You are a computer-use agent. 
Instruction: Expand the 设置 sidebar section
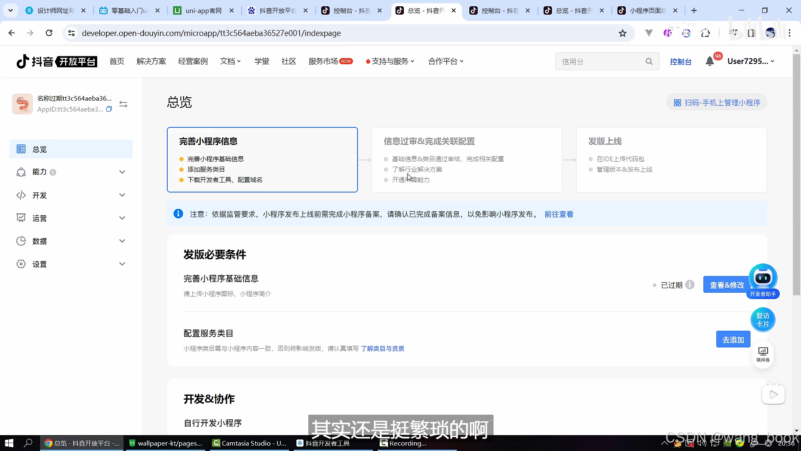click(x=71, y=264)
